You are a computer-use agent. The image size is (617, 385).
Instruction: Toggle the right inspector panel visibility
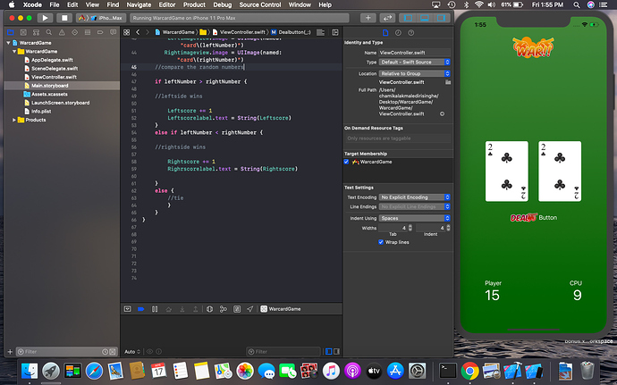click(442, 17)
